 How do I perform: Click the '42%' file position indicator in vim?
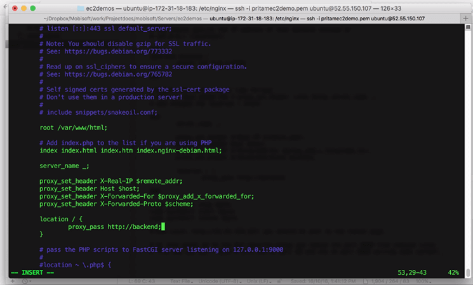coord(453,273)
